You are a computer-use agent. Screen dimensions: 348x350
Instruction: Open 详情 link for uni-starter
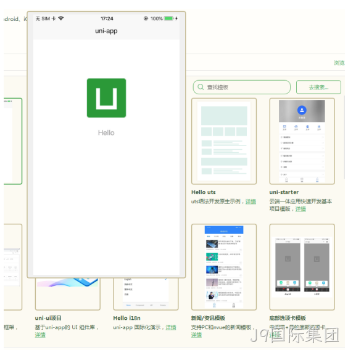point(300,209)
